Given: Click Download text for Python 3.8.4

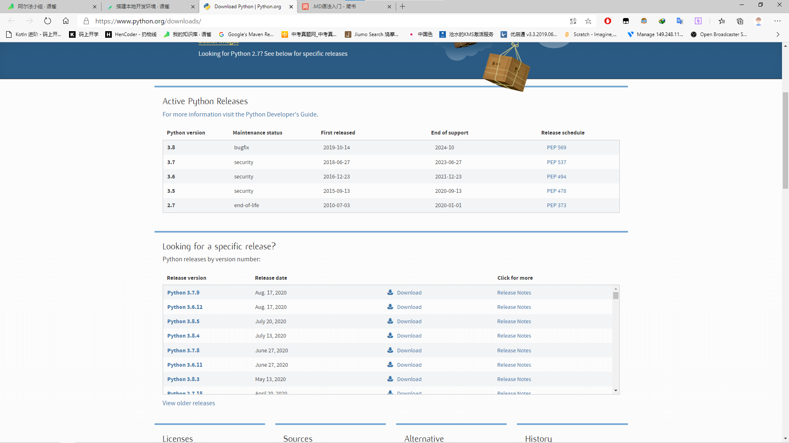Looking at the screenshot, I should [x=409, y=336].
